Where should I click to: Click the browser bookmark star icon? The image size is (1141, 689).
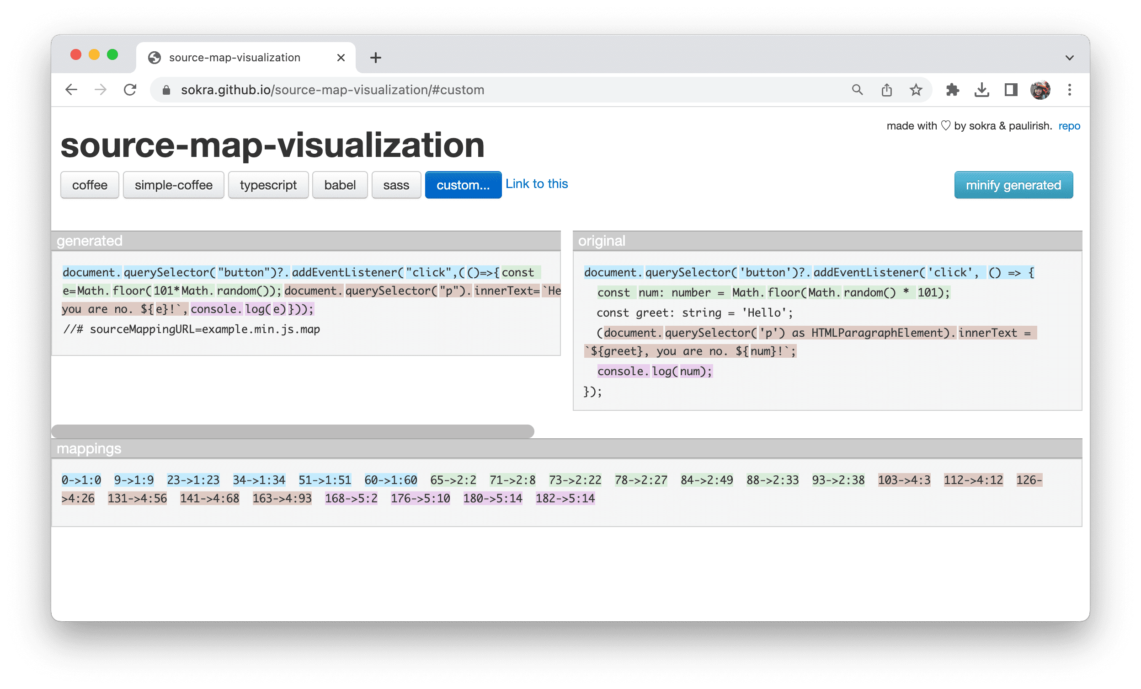click(x=914, y=90)
